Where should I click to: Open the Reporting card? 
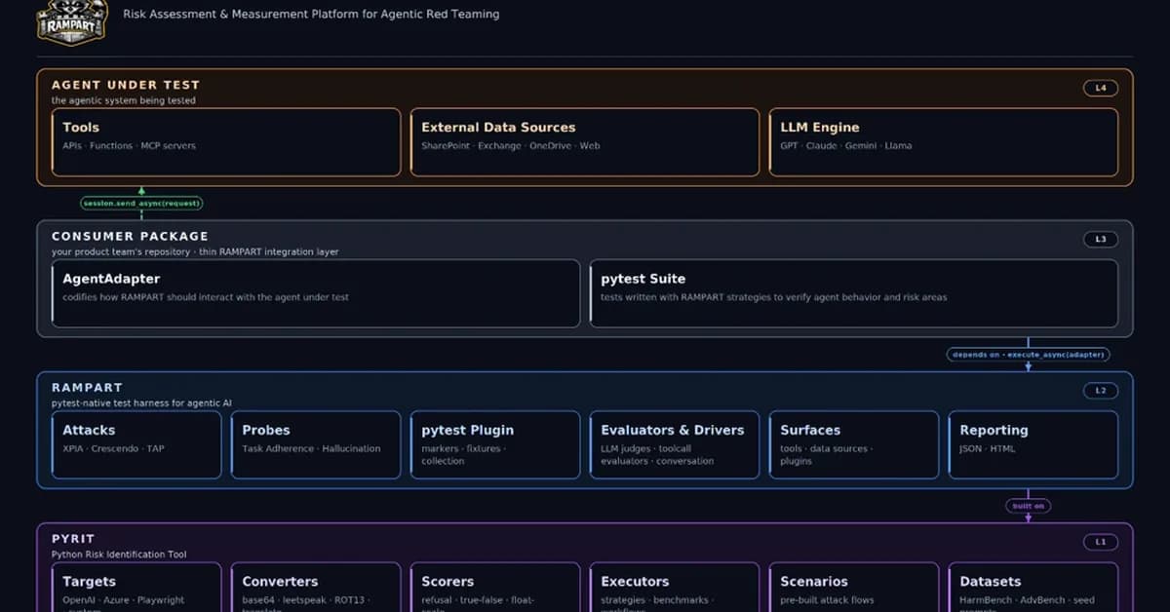1033,445
